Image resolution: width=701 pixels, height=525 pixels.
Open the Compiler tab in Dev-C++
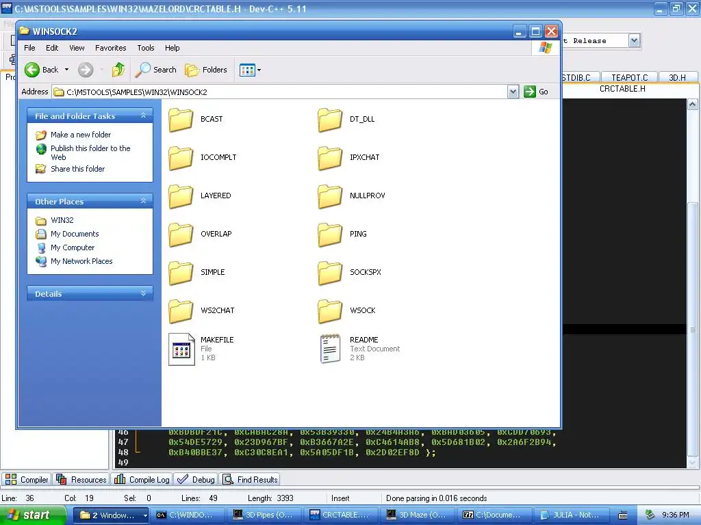[27, 479]
